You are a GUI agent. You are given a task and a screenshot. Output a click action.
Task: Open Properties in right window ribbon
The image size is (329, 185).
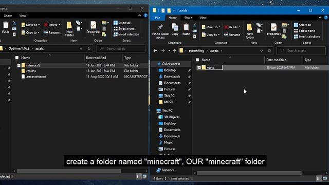[x=273, y=30]
